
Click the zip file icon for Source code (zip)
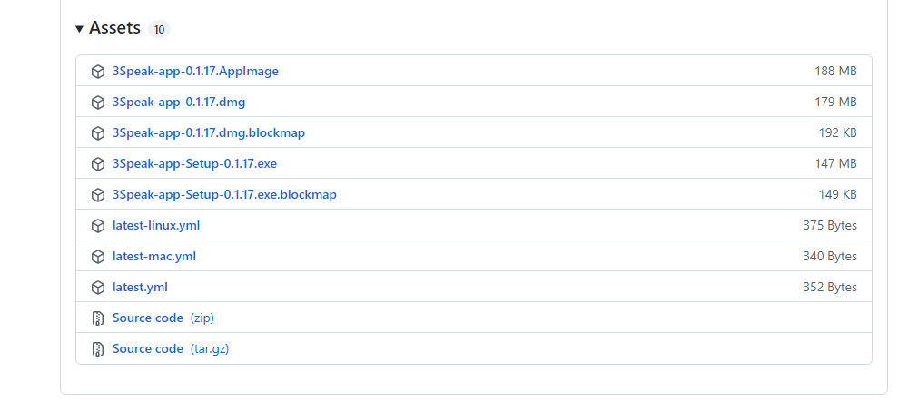(x=98, y=318)
